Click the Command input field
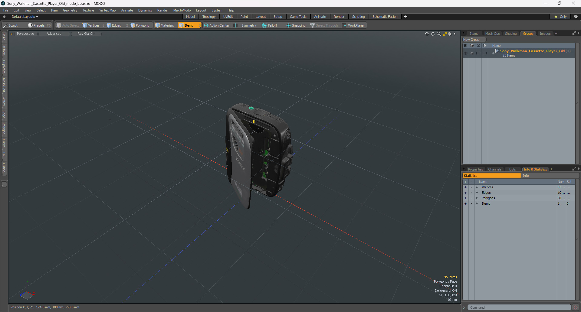 click(x=519, y=307)
